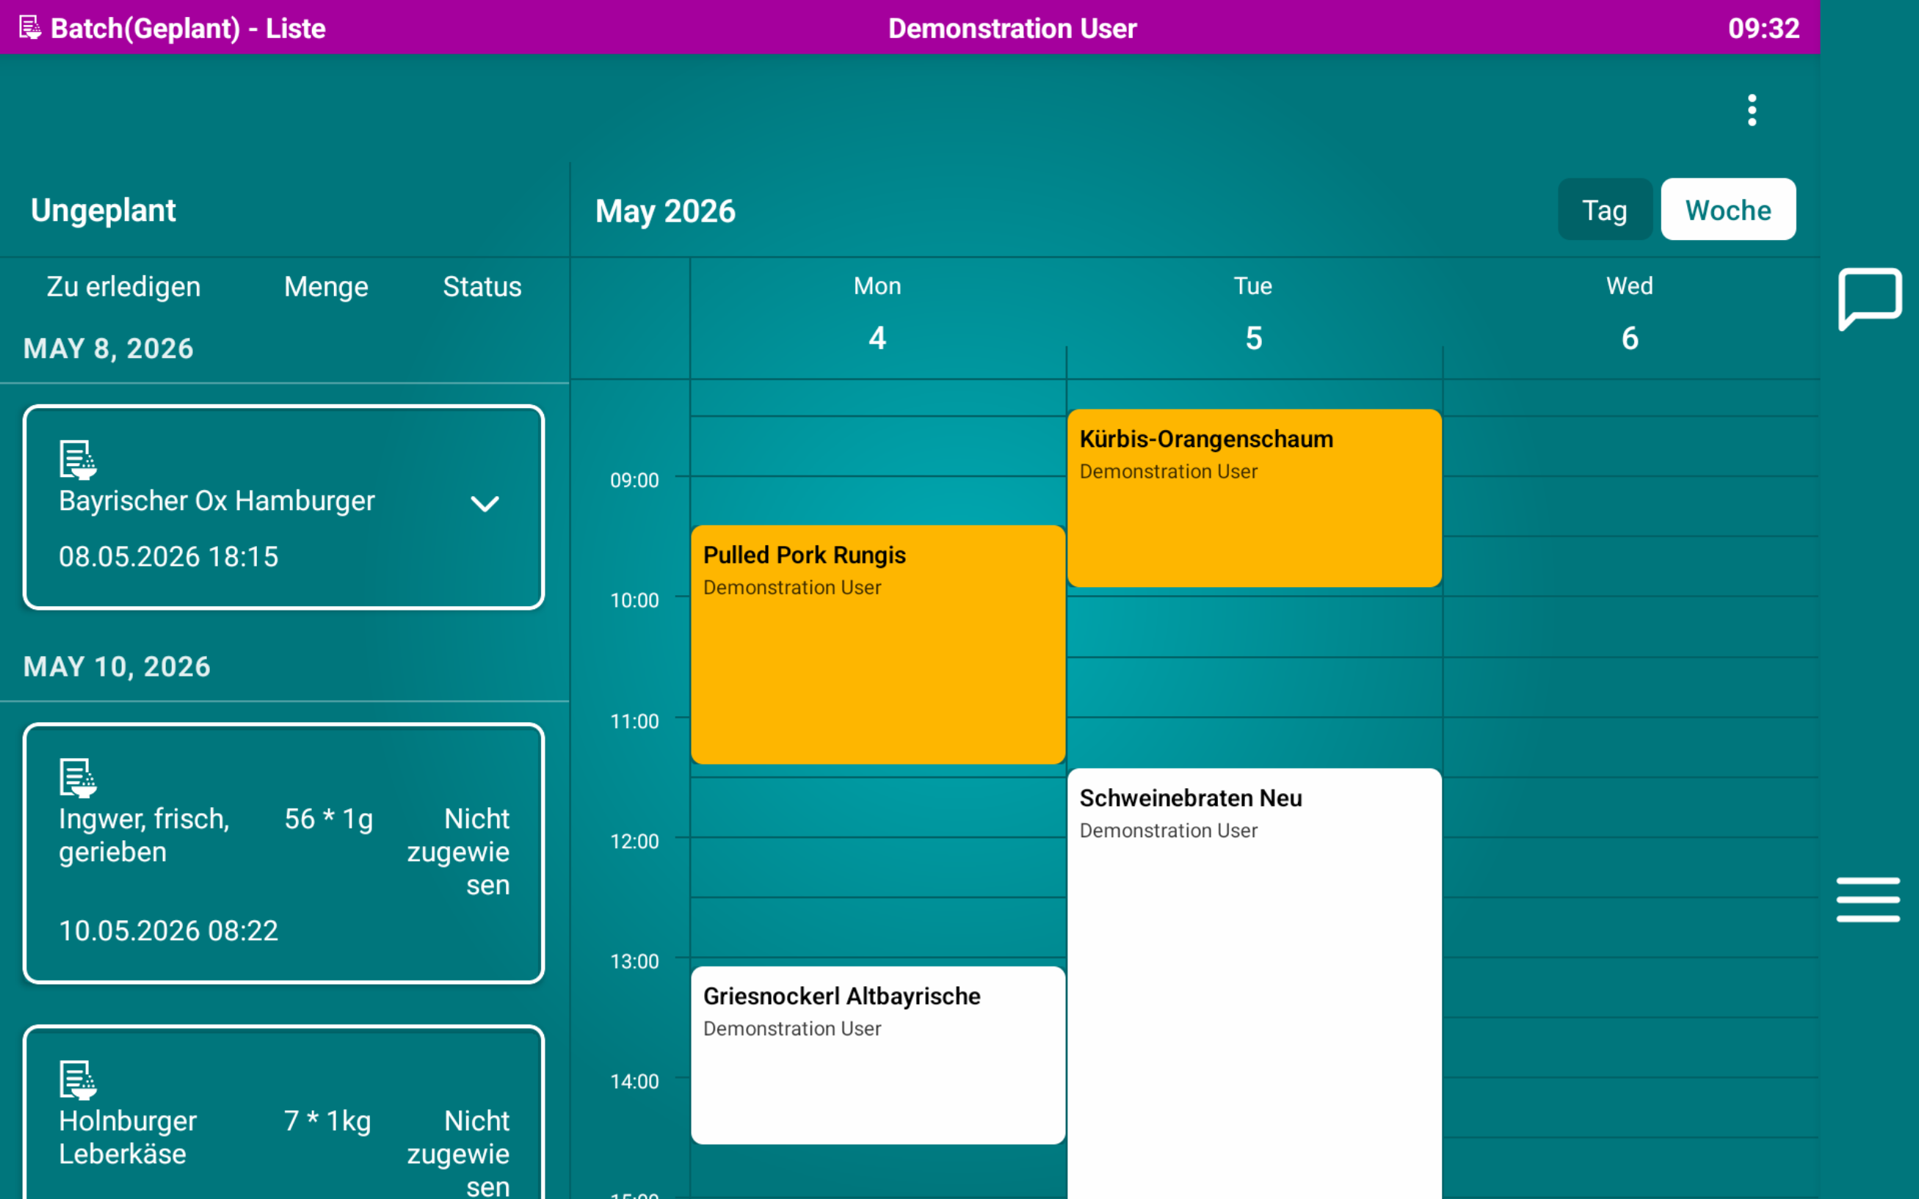Image resolution: width=1919 pixels, height=1199 pixels.
Task: Select Wednesday 6 column header
Action: tap(1630, 317)
